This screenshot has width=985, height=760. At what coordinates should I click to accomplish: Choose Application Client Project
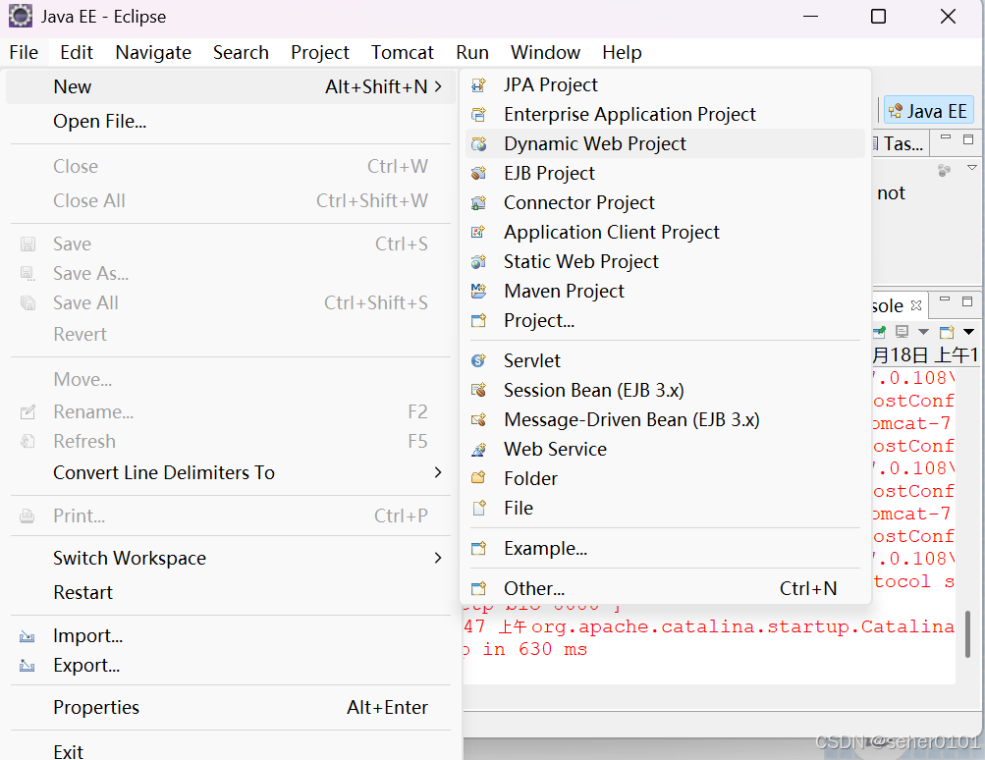click(665, 233)
